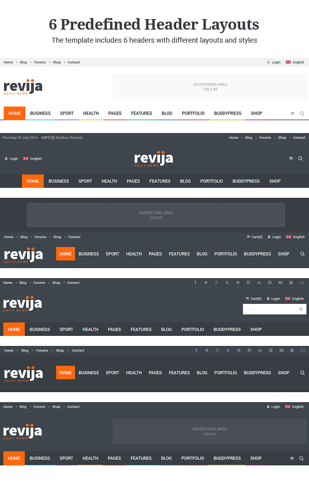Click the LinkedIn icon in the search-box header
Viewport: 309px width, 482px height.
(x=259, y=283)
